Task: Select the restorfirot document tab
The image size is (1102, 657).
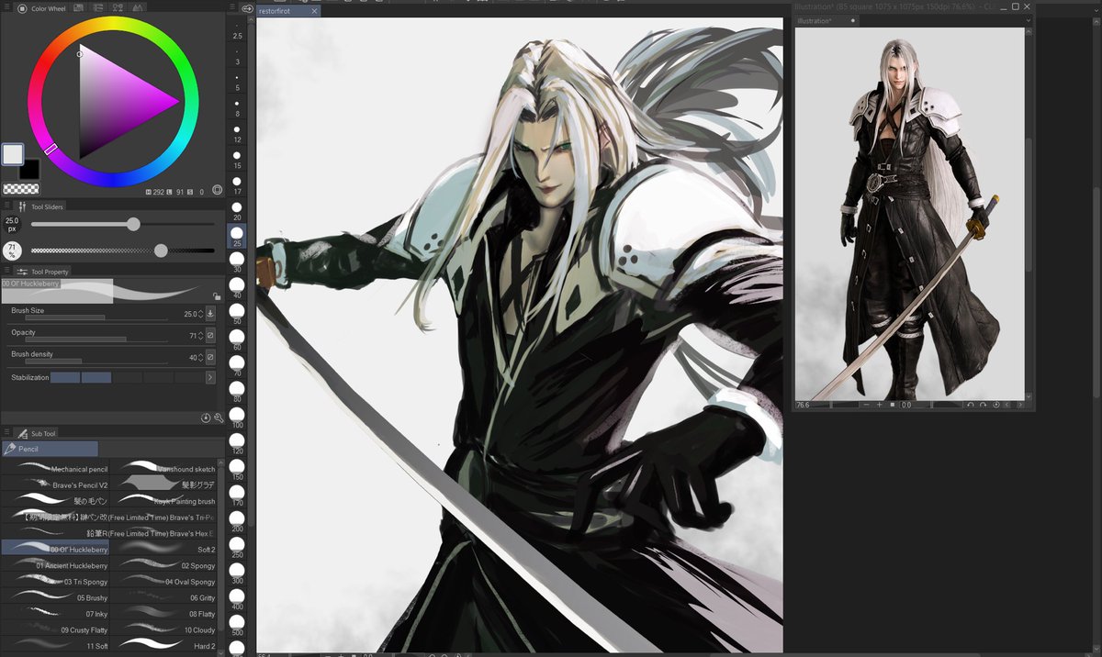Action: pos(288,12)
